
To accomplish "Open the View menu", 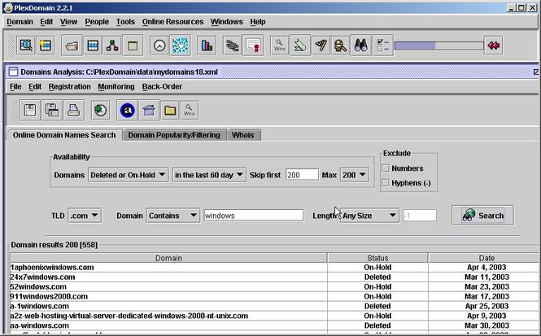I will coord(68,22).
